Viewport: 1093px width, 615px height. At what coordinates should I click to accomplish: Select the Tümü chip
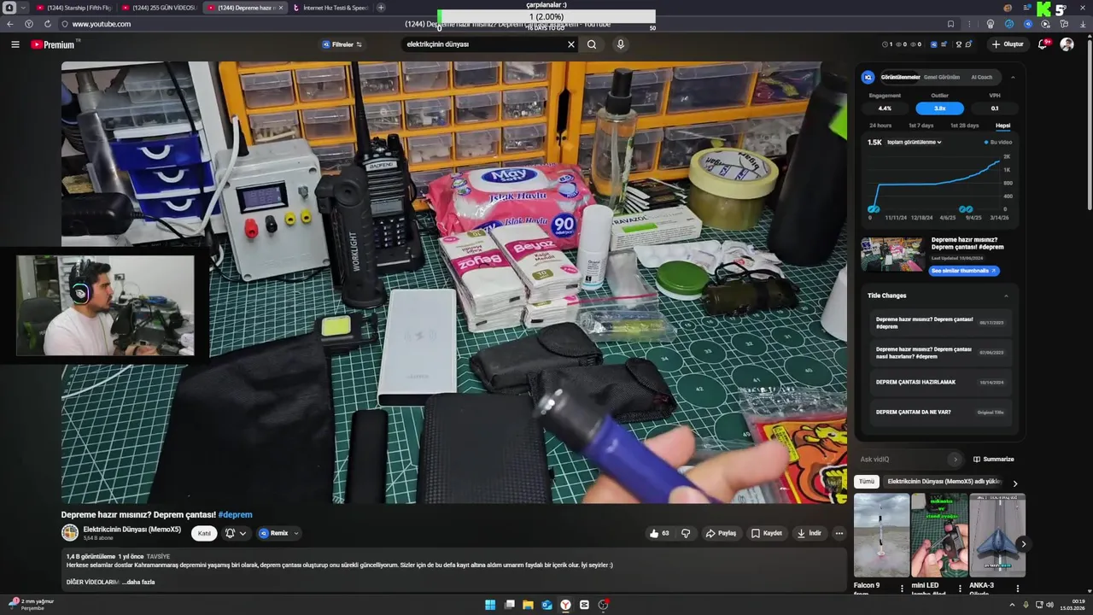pyautogui.click(x=867, y=482)
